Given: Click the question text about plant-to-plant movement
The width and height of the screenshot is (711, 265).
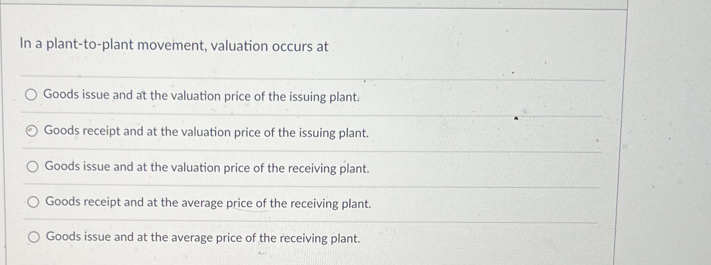Looking at the screenshot, I should point(174,46).
